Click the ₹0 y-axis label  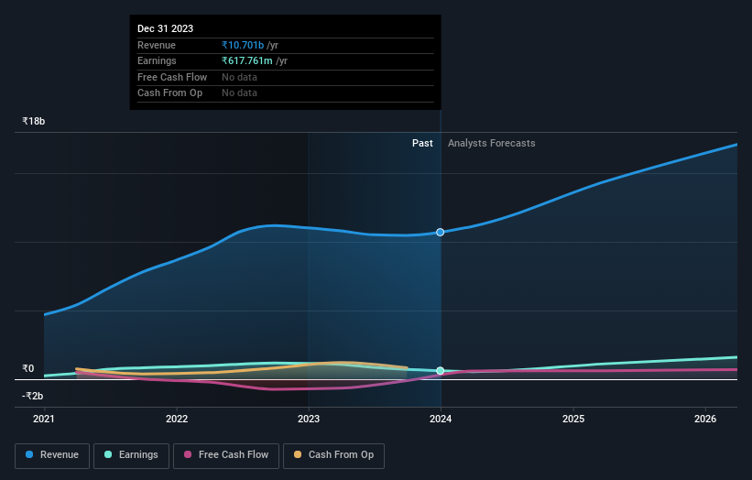point(28,368)
